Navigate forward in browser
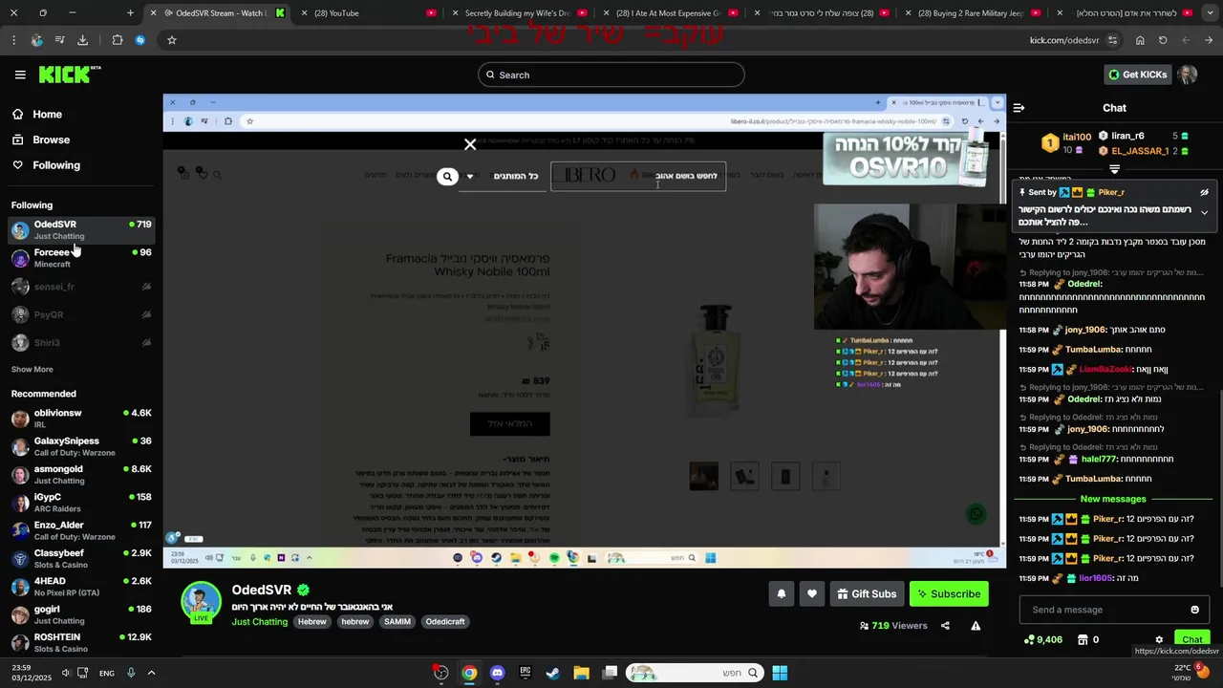This screenshot has width=1223, height=688. [1186, 40]
